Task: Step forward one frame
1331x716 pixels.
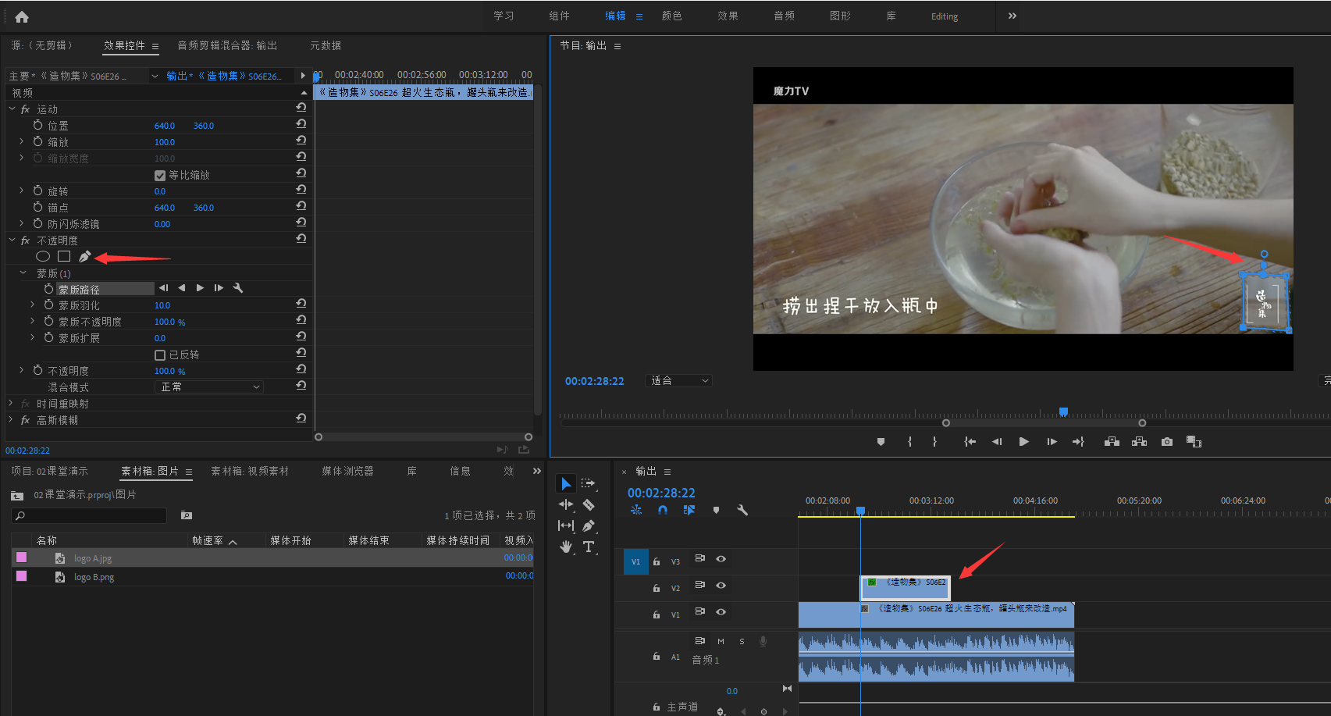Action: [x=1052, y=442]
